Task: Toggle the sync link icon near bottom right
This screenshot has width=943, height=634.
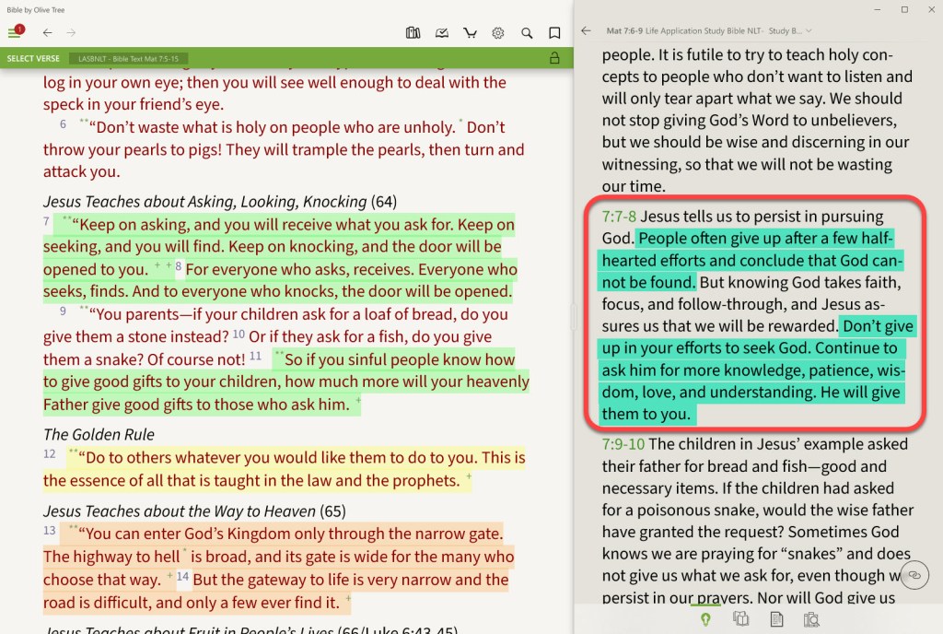Action: tap(914, 575)
